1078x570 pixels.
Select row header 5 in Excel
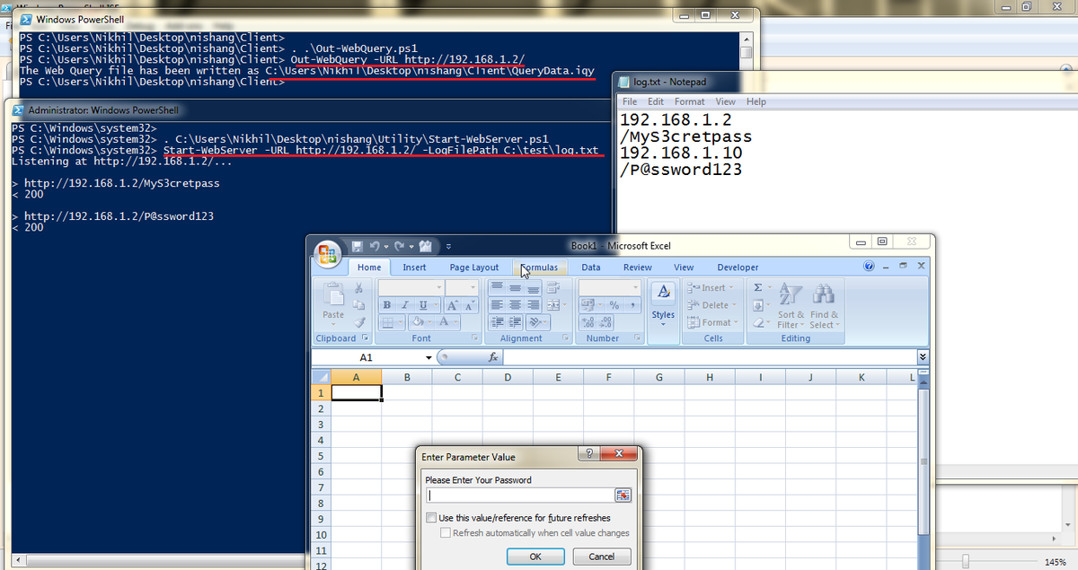point(322,457)
